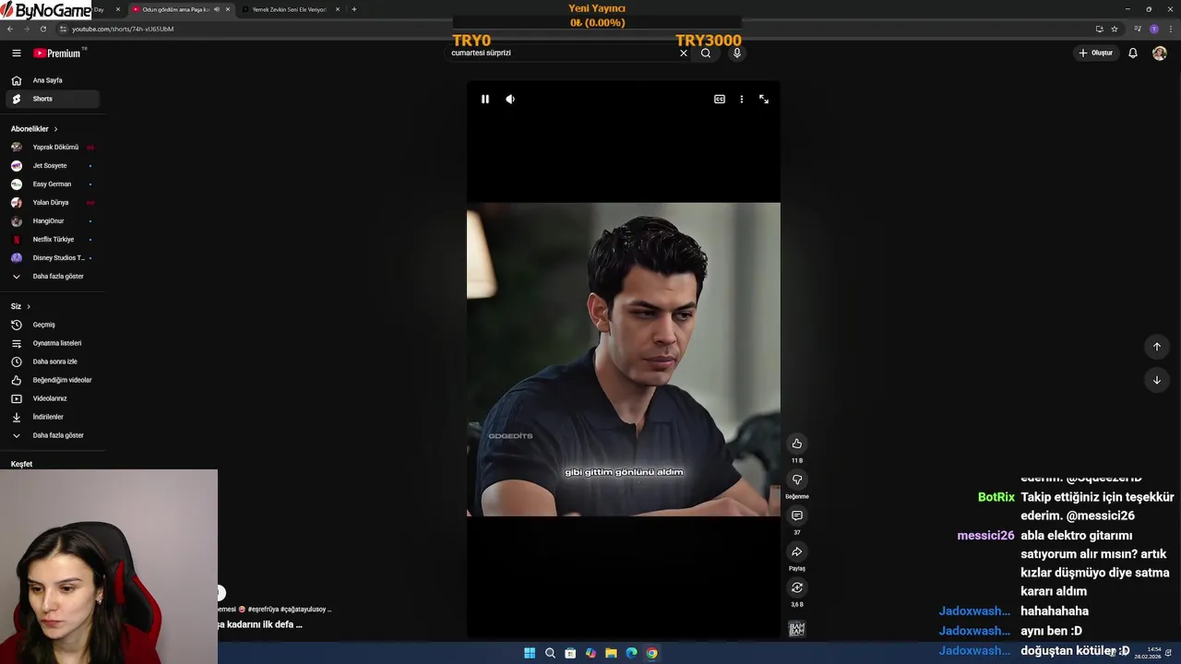The width and height of the screenshot is (1181, 664).
Task: Click the Remix button on the Short
Action: pyautogui.click(x=797, y=587)
